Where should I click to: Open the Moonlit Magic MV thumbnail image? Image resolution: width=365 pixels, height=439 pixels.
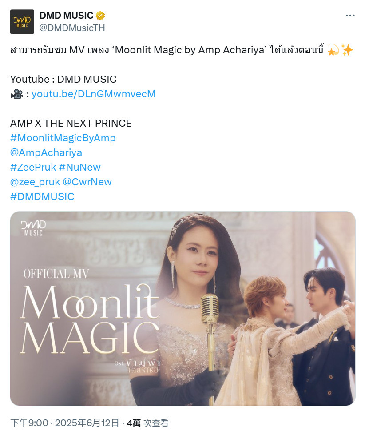182,308
